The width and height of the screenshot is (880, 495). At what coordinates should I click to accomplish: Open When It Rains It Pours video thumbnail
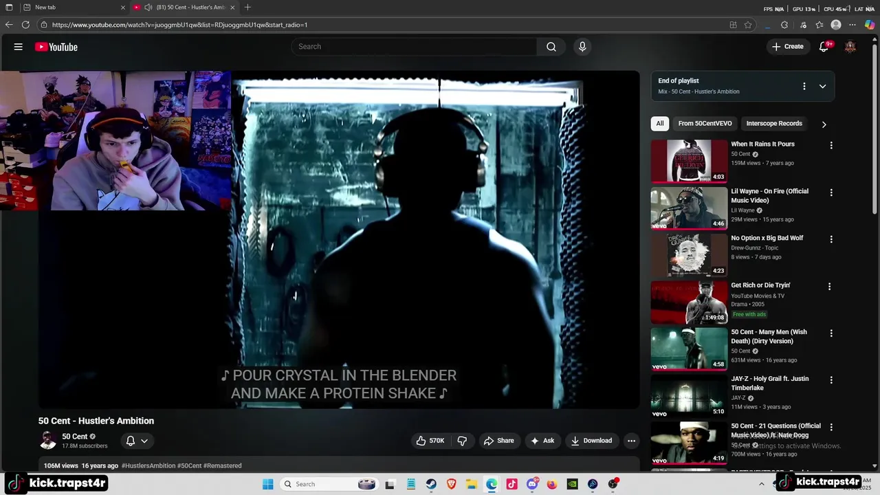pos(689,161)
